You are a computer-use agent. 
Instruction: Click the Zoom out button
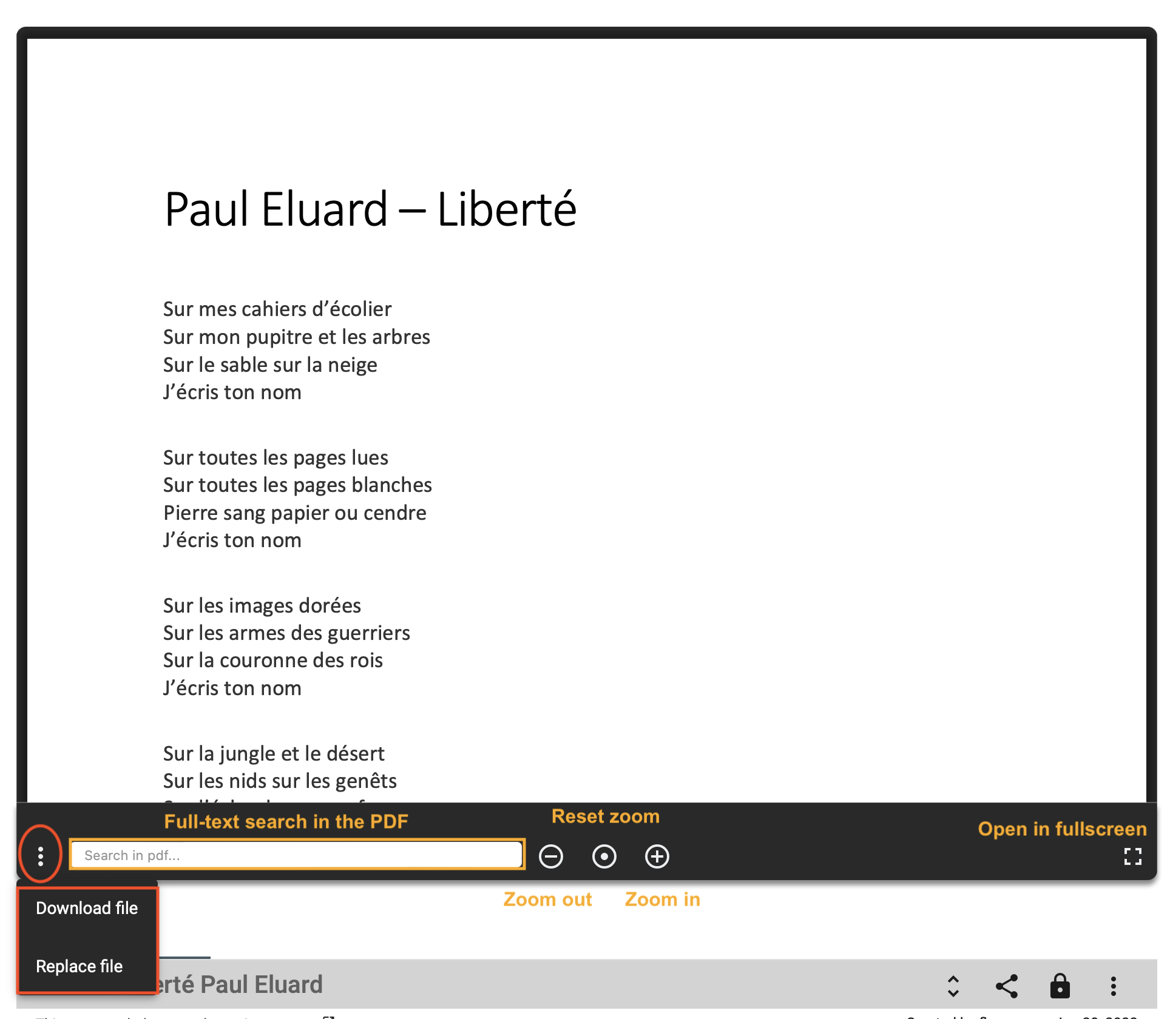tap(551, 855)
